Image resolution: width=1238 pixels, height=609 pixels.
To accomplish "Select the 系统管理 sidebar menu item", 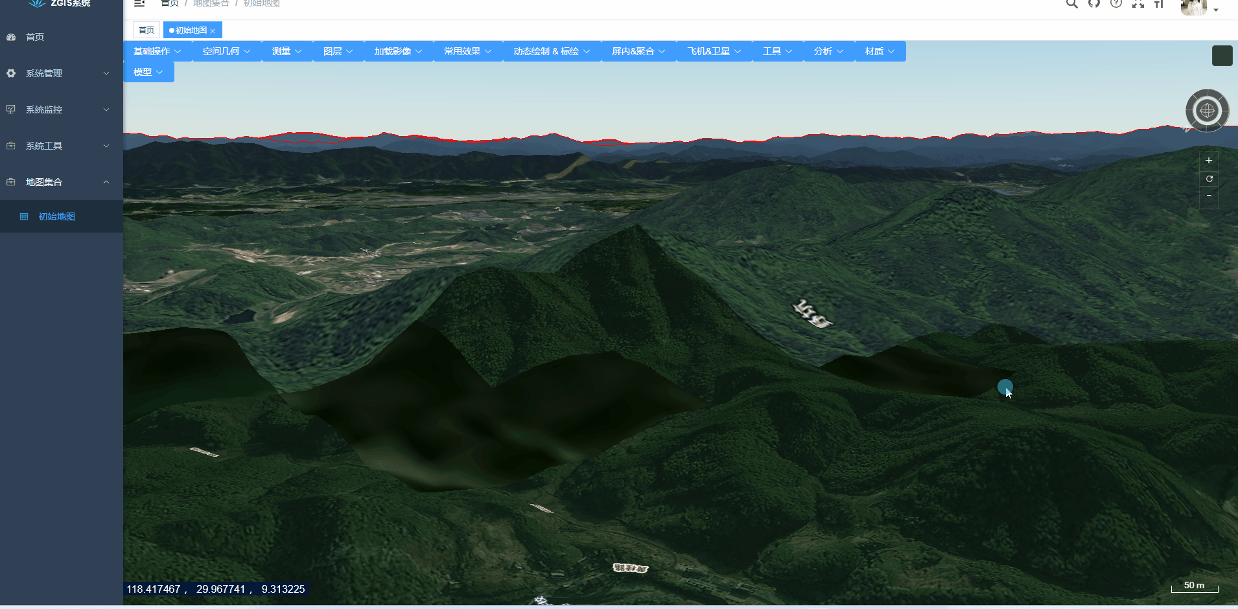I will point(62,73).
